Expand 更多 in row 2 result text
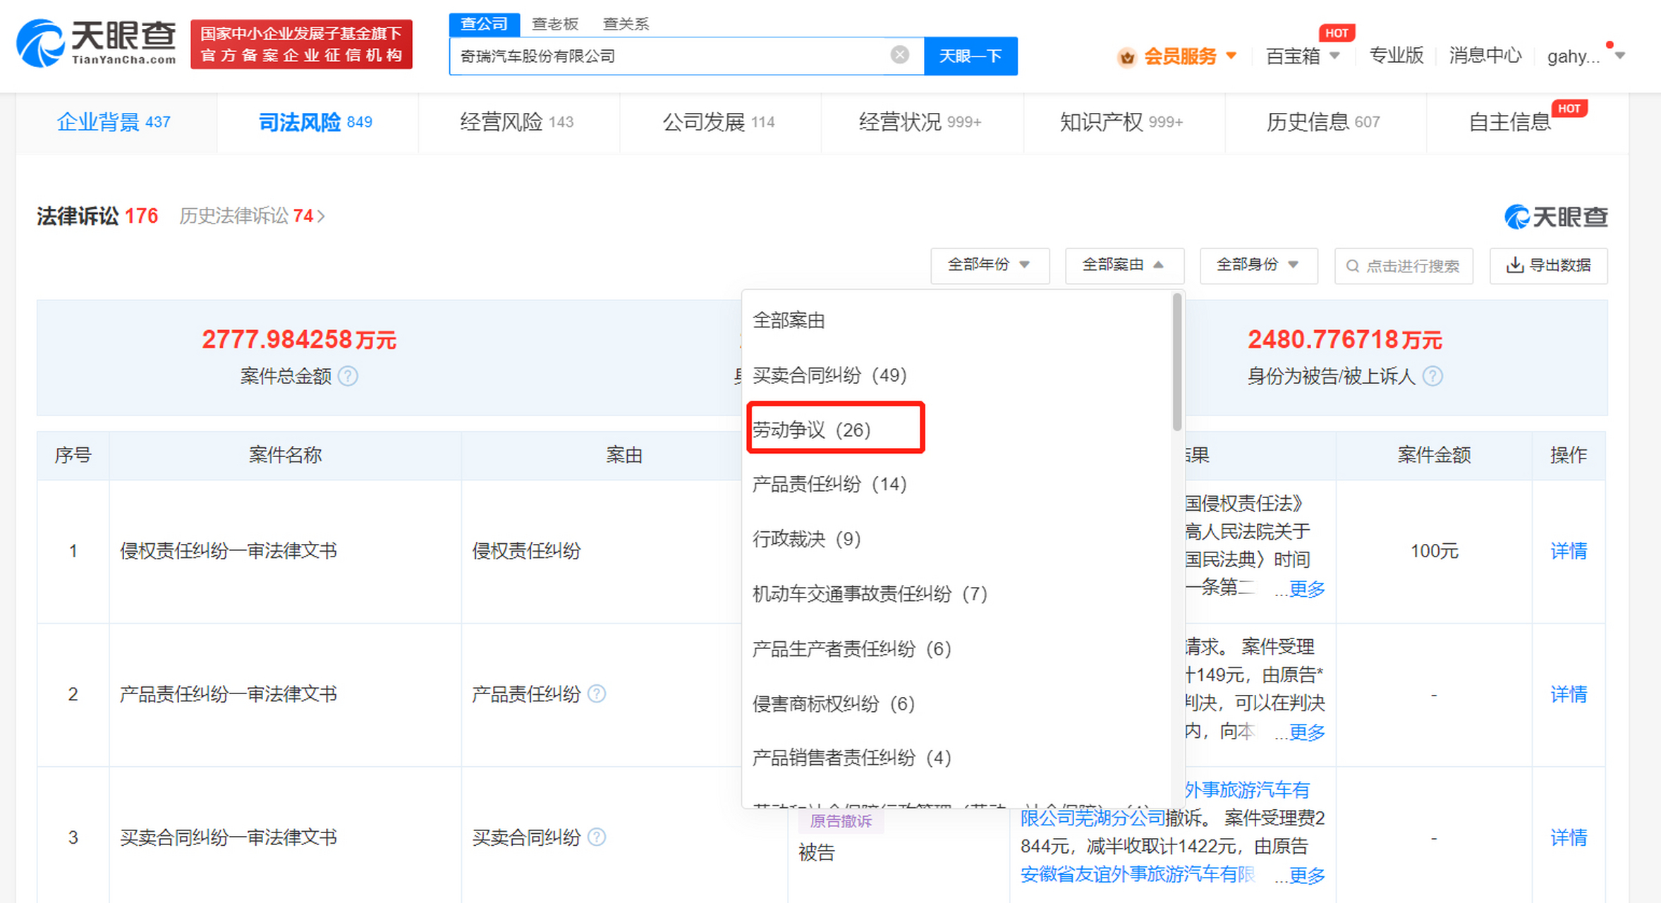Viewport: 1661px width, 903px height. pyautogui.click(x=1307, y=732)
